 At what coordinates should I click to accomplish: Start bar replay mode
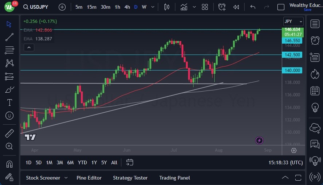(236, 7)
